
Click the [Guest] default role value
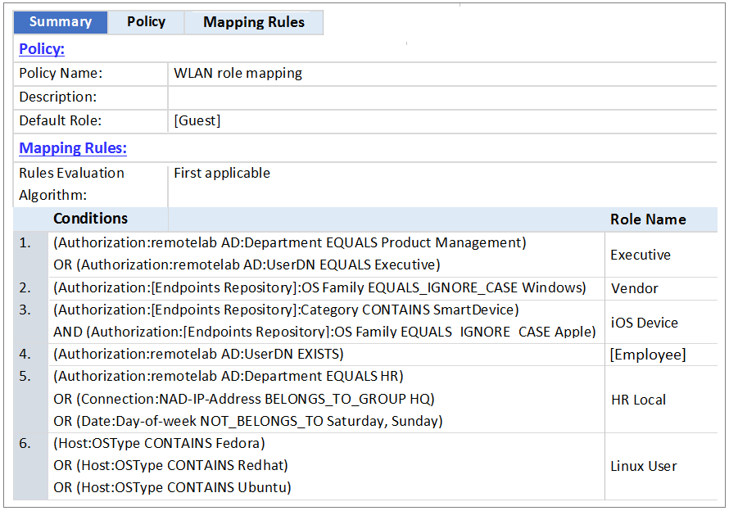[197, 120]
